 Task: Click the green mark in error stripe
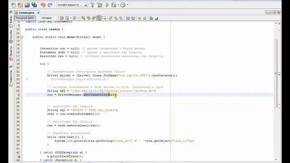click(x=279, y=74)
